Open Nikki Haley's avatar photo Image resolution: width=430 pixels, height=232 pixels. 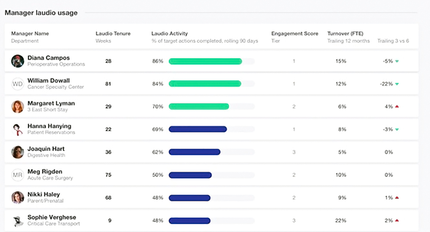[18, 198]
